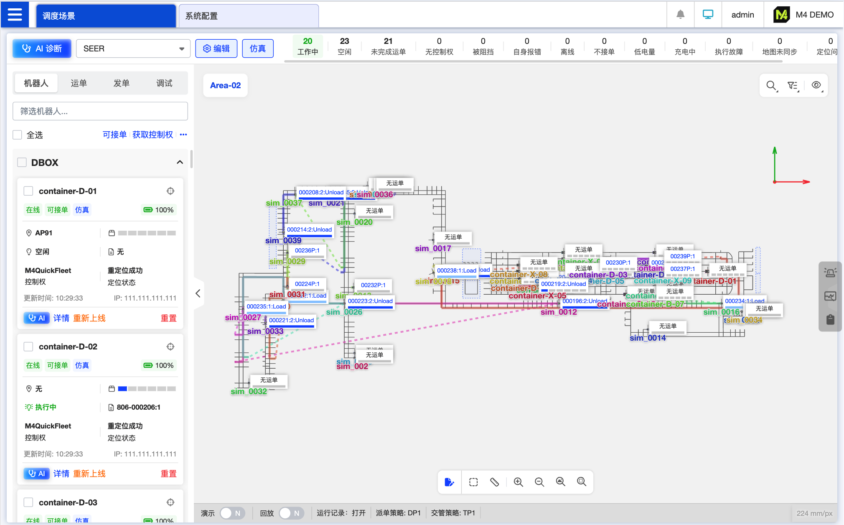Screen dimensions: 844x525
Task: Click the monitor display icon
Action: pyautogui.click(x=708, y=15)
